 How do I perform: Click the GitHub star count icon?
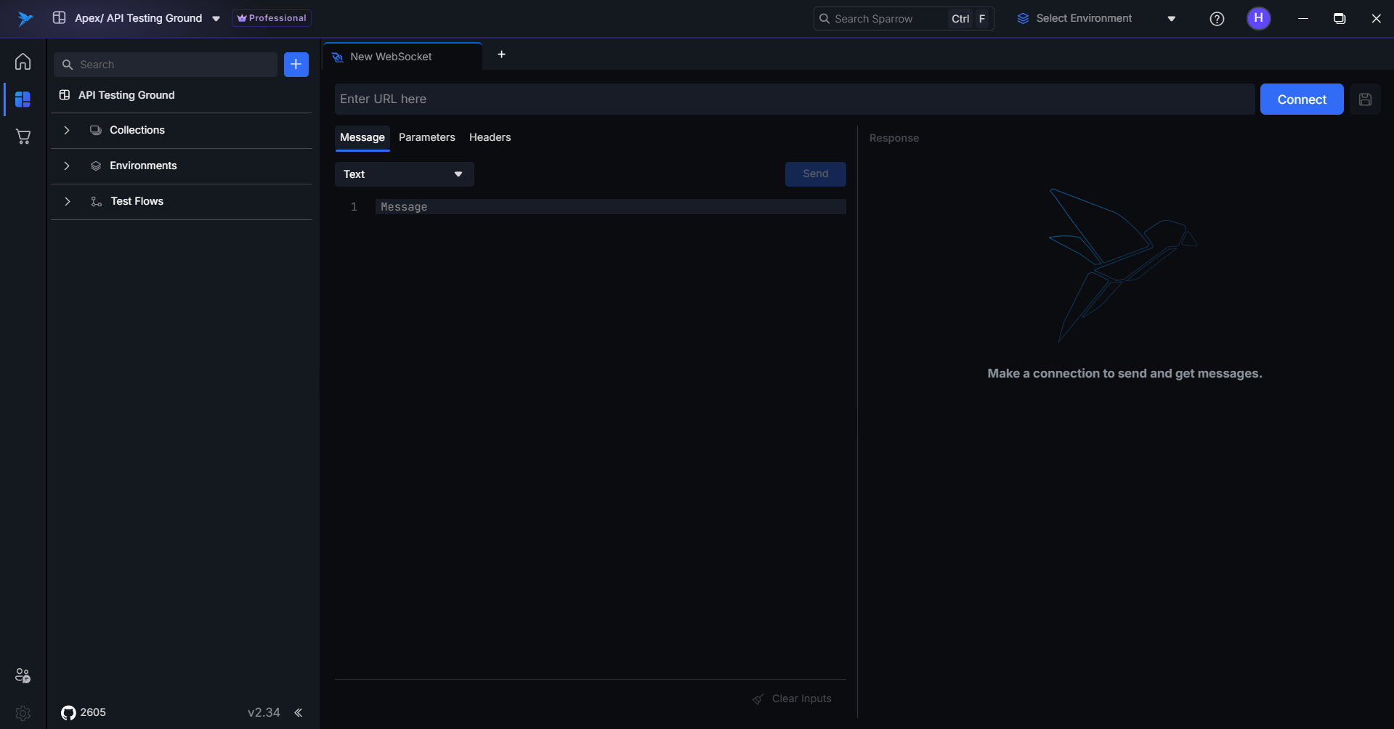(68, 712)
